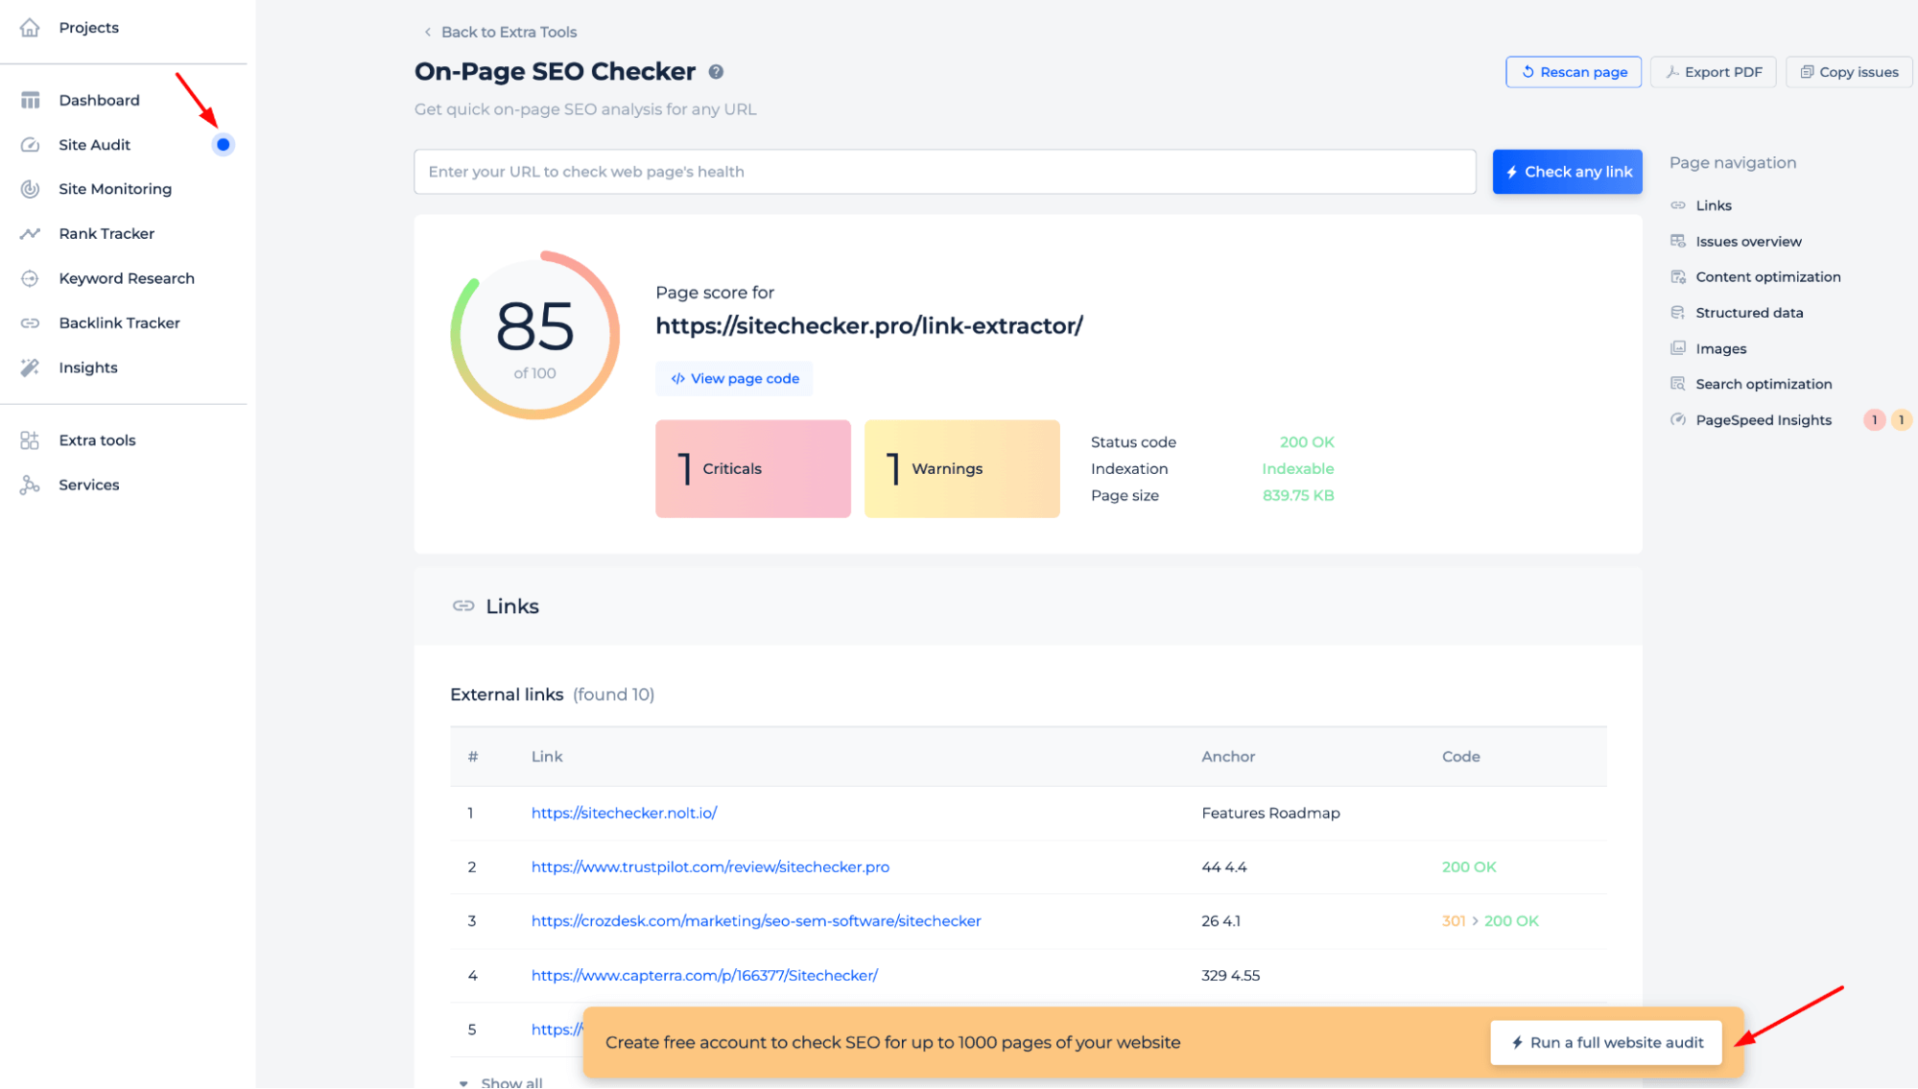Screen dimensions: 1918x1089
Task: Select the Site Monitoring icon
Action: click(x=30, y=189)
